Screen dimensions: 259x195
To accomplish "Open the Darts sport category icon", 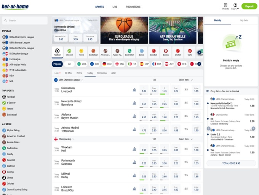I will [x=190, y=52].
